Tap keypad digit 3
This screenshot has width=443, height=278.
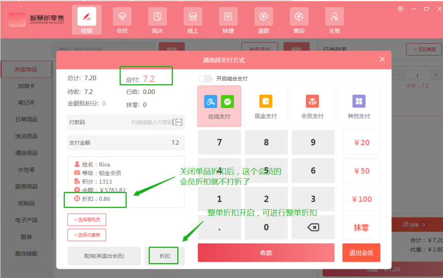313,199
